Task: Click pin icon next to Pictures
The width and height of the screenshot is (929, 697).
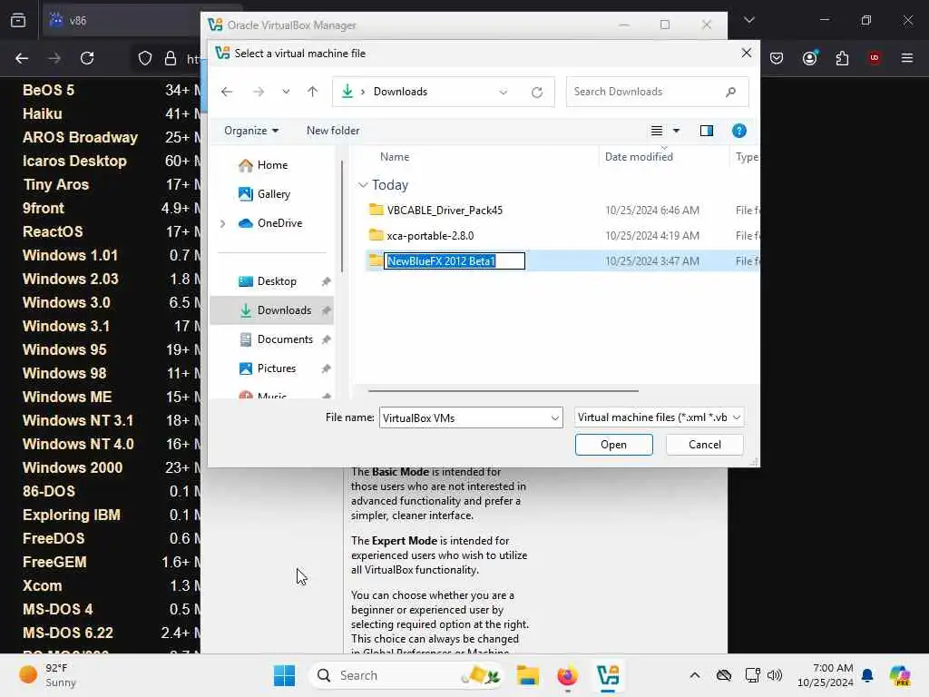Action: point(326,368)
